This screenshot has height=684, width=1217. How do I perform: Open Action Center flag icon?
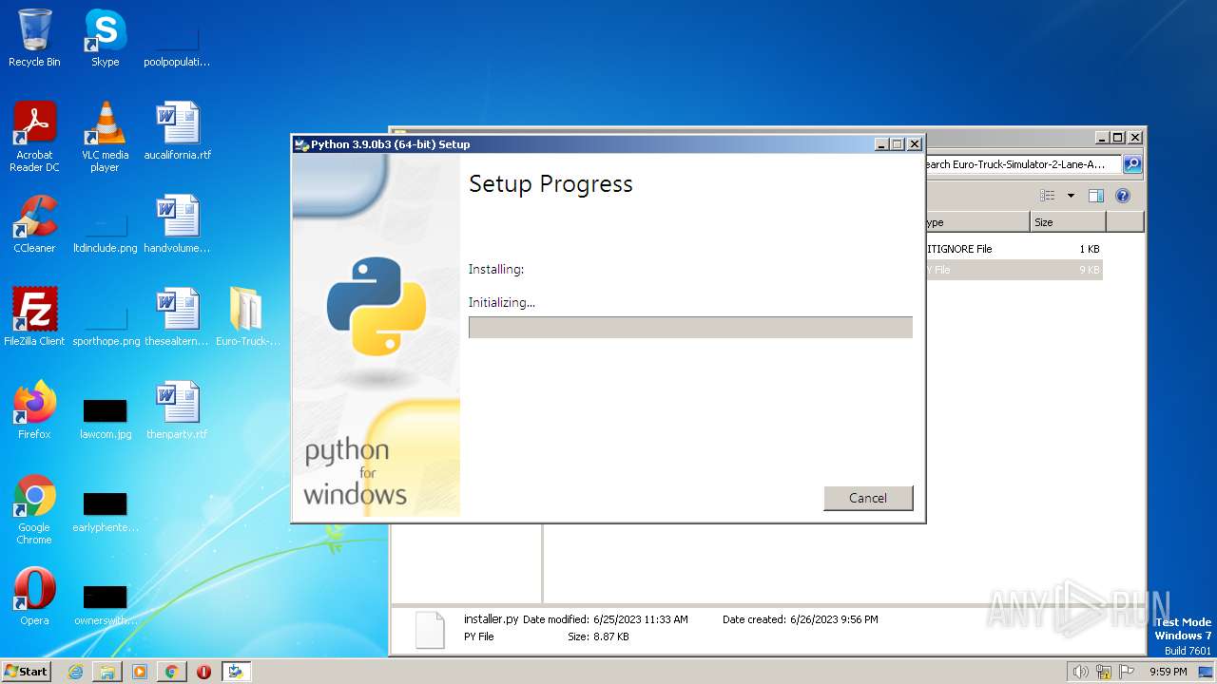pos(1127,672)
